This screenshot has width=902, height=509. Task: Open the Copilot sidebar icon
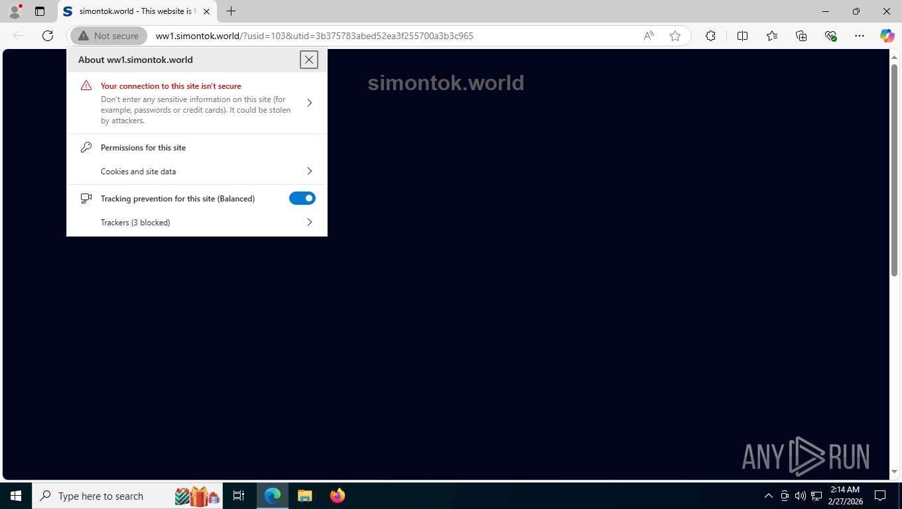pos(887,36)
